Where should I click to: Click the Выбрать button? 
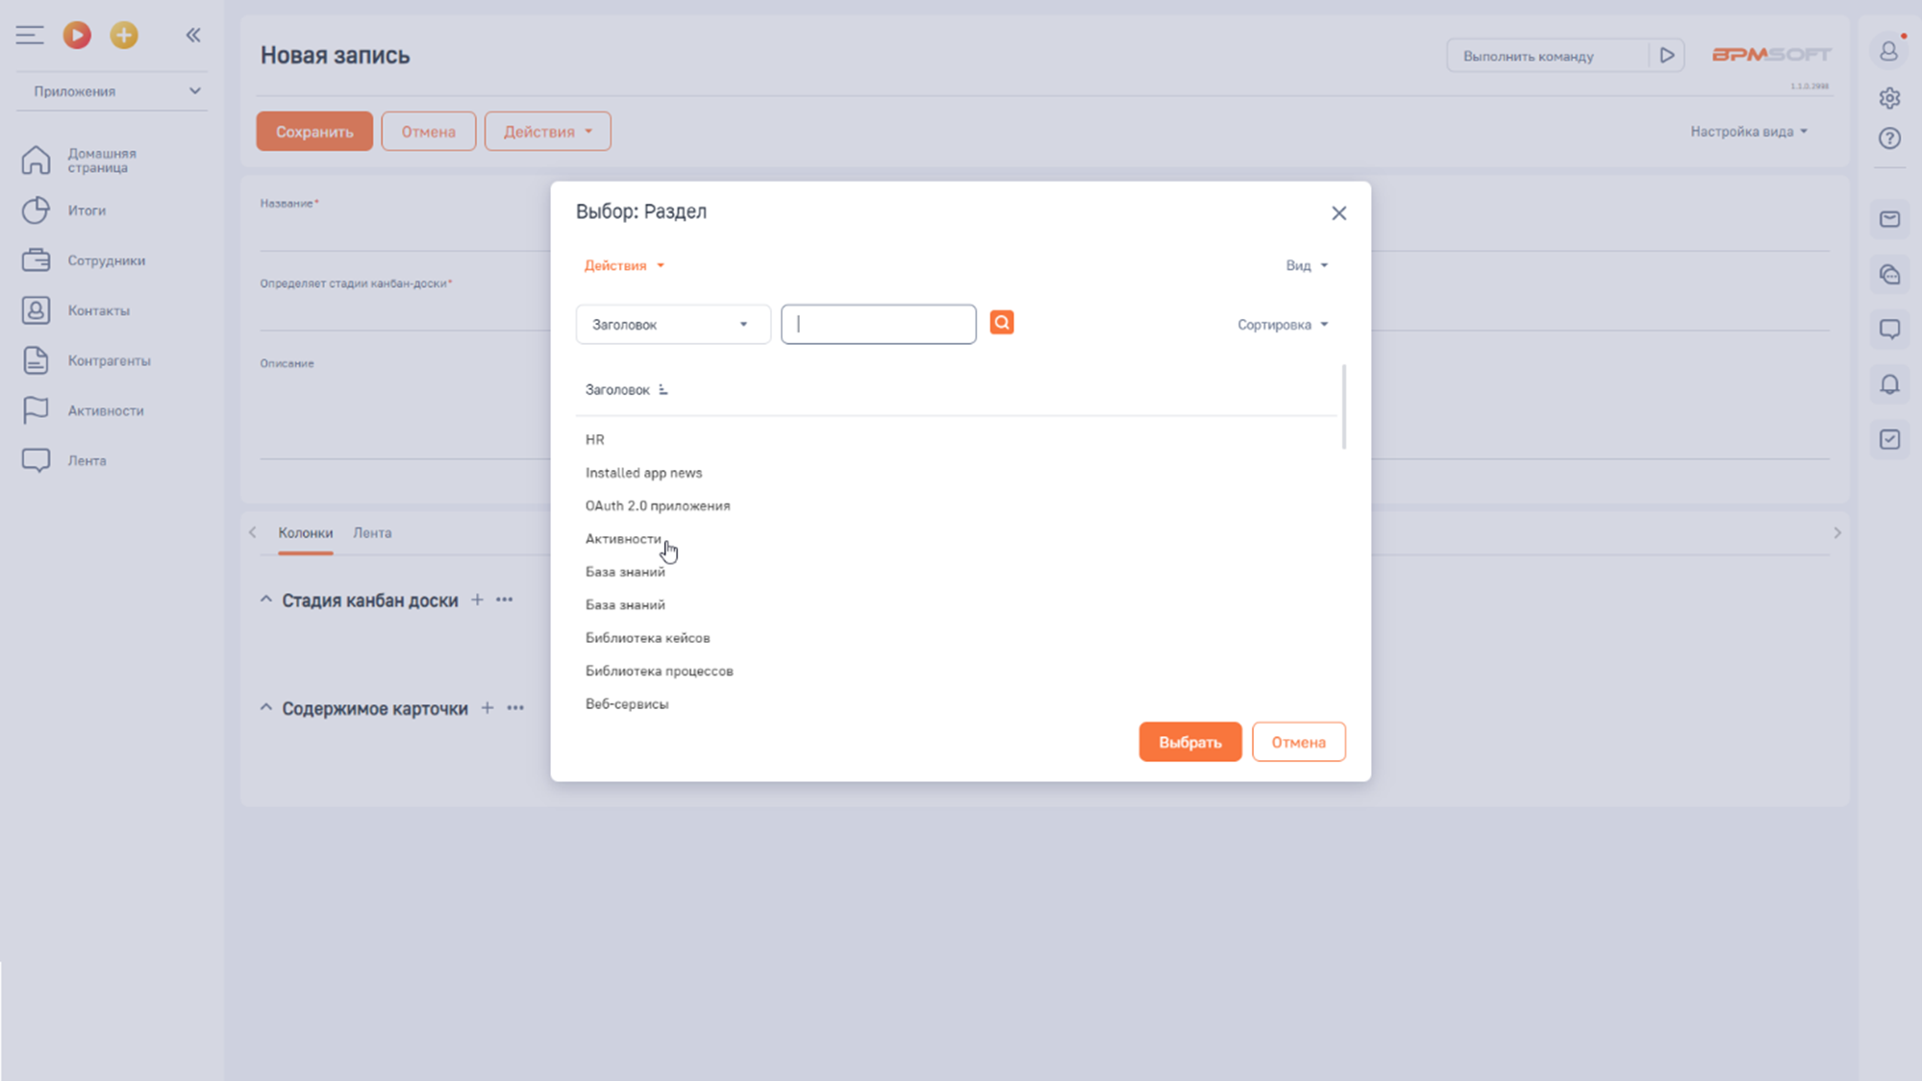(x=1189, y=742)
